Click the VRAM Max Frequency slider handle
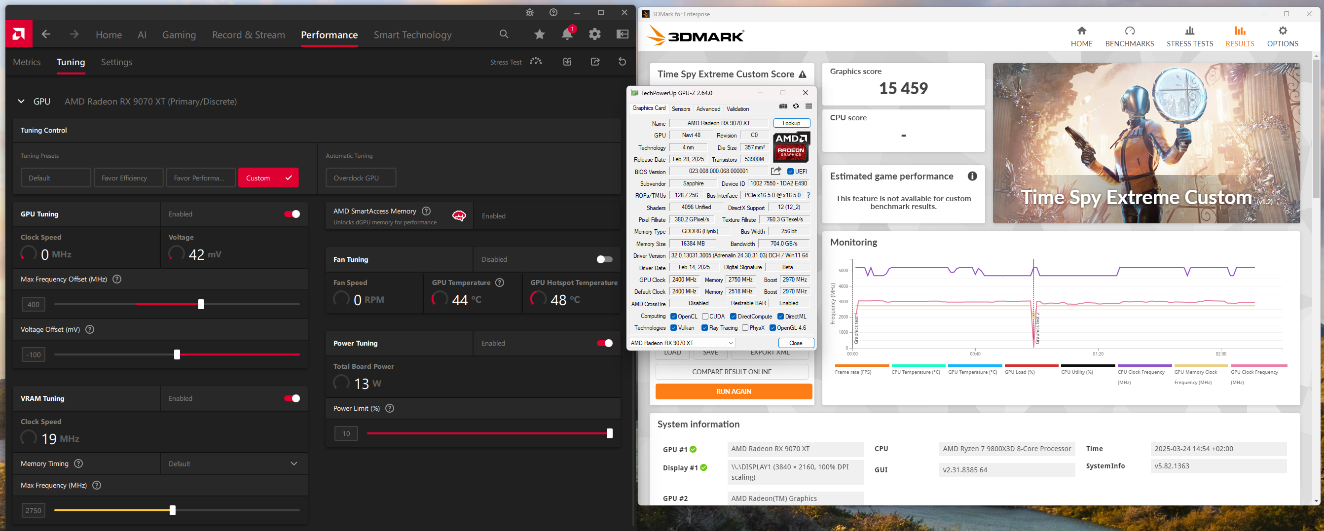Image resolution: width=1324 pixels, height=531 pixels. click(x=173, y=510)
